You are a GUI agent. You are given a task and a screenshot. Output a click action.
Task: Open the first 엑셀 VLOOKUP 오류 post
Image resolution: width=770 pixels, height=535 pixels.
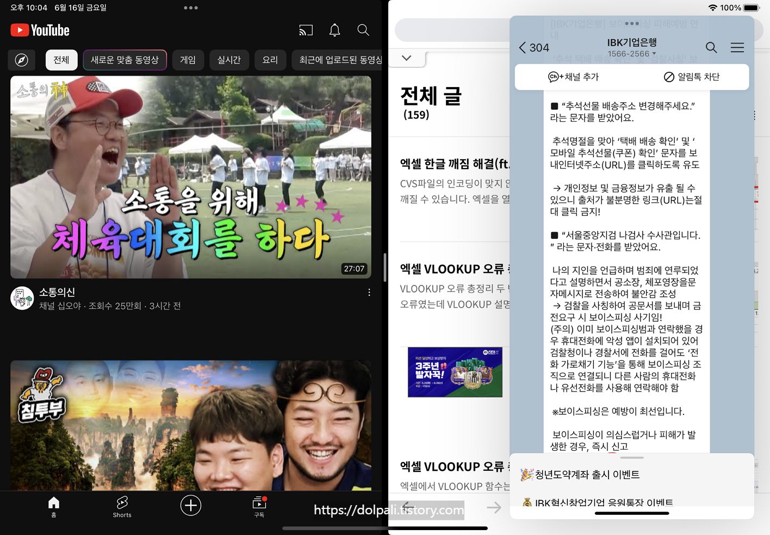coord(455,269)
